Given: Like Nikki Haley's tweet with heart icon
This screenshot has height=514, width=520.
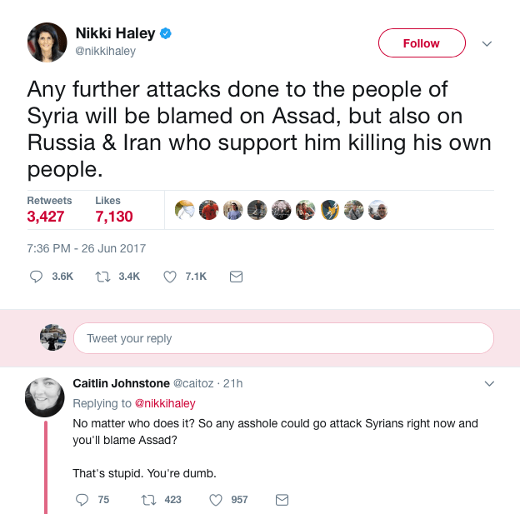Looking at the screenshot, I should coord(170,277).
